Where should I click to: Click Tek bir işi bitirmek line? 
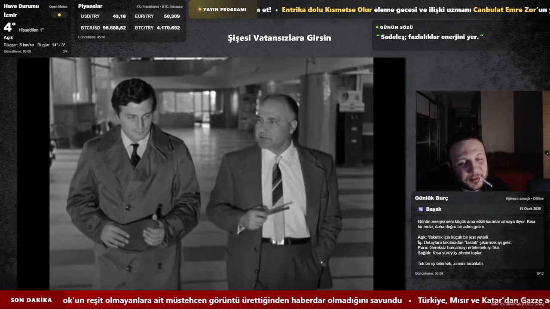(451, 264)
